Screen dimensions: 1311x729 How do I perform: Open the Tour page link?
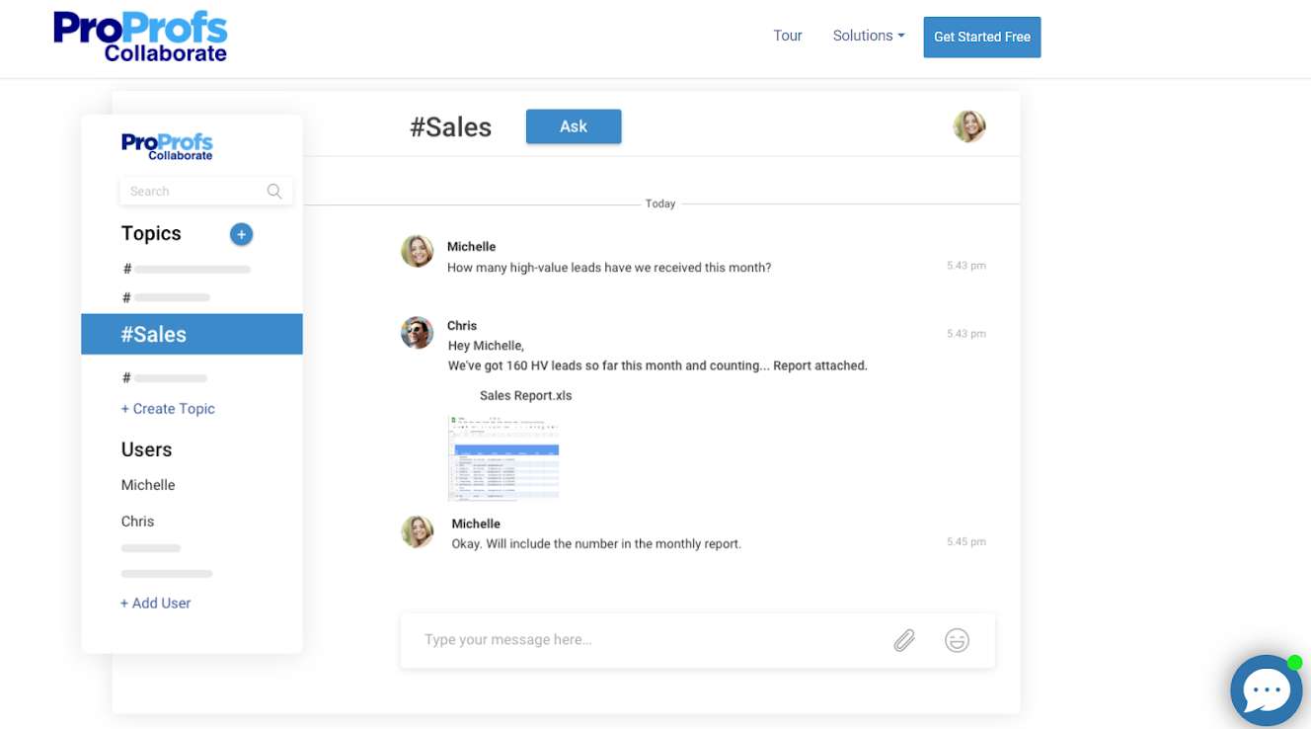788,36
